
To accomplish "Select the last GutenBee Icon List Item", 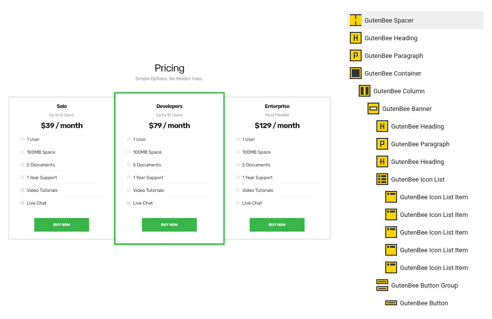I will [x=427, y=267].
